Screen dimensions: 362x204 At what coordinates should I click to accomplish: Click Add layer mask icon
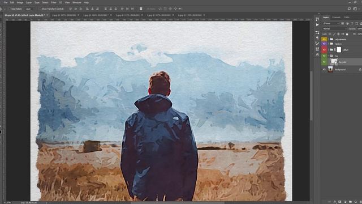[x=339, y=202]
